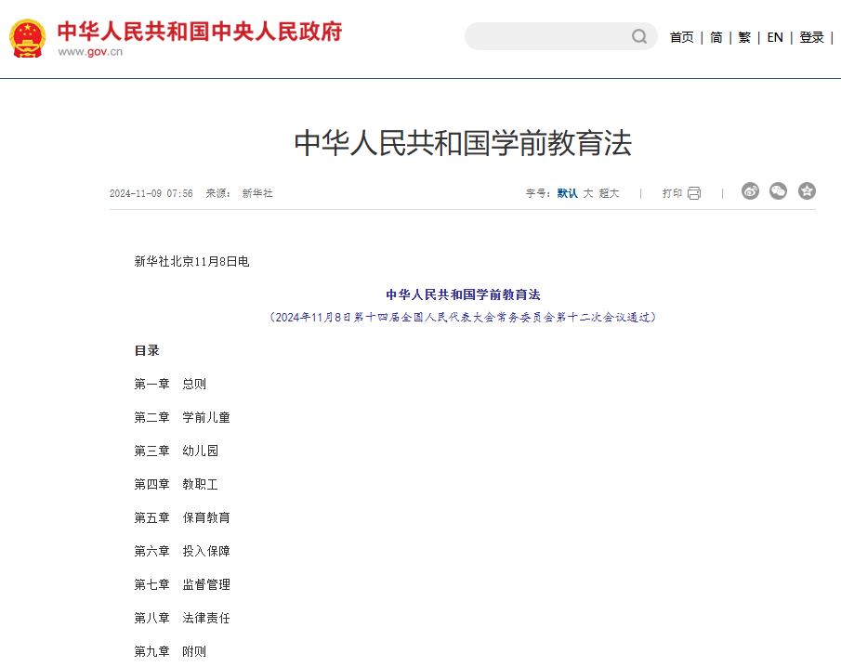Select 默认 default font size
Screen dimensions: 841x667
(x=567, y=193)
